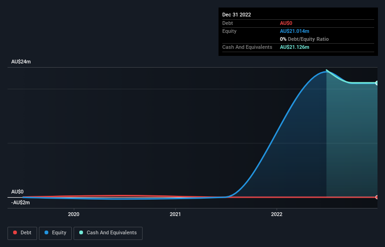Click the Cash And Equivalents label in tooltip
Image resolution: width=385 pixels, height=247 pixels.
click(x=247, y=47)
